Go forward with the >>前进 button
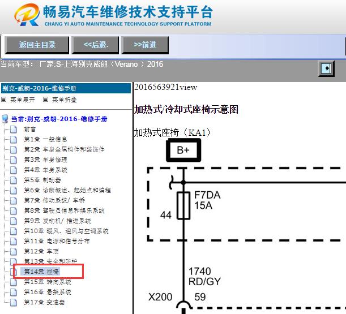This screenshot has height=314, width=346. tap(145, 45)
